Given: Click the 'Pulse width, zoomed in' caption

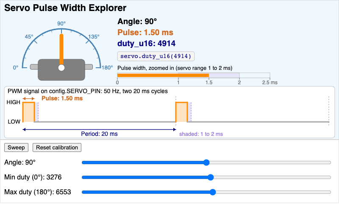Looking at the screenshot, I should point(175,68).
